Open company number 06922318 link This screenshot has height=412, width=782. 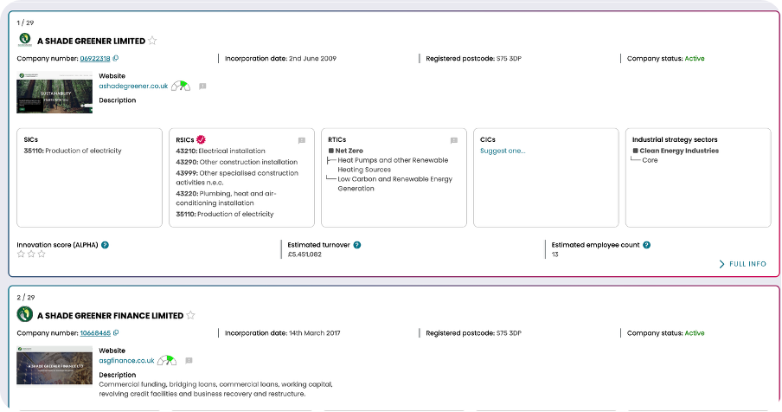tap(95, 59)
